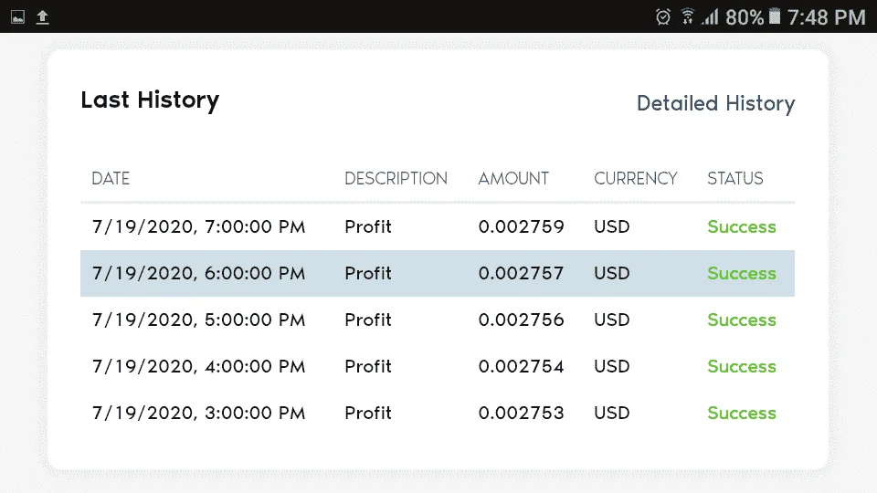Click the Last History heading
The height and width of the screenshot is (493, 877).
pyautogui.click(x=150, y=100)
